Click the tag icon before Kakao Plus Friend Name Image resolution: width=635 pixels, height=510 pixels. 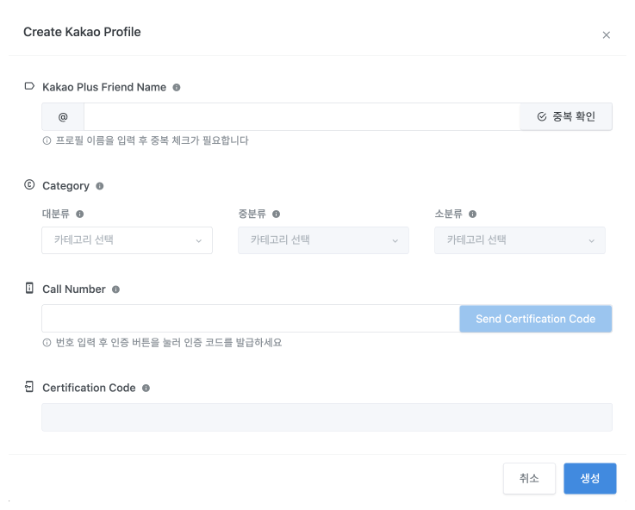pyautogui.click(x=29, y=86)
